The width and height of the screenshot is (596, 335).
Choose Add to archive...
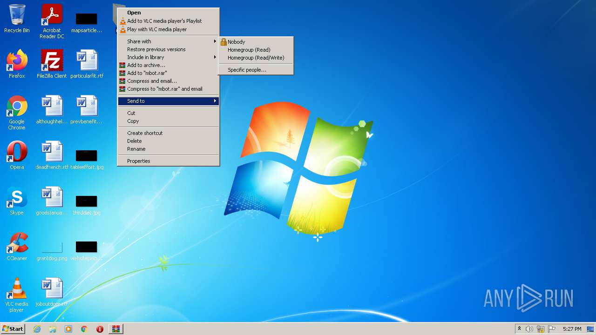[x=169, y=65]
